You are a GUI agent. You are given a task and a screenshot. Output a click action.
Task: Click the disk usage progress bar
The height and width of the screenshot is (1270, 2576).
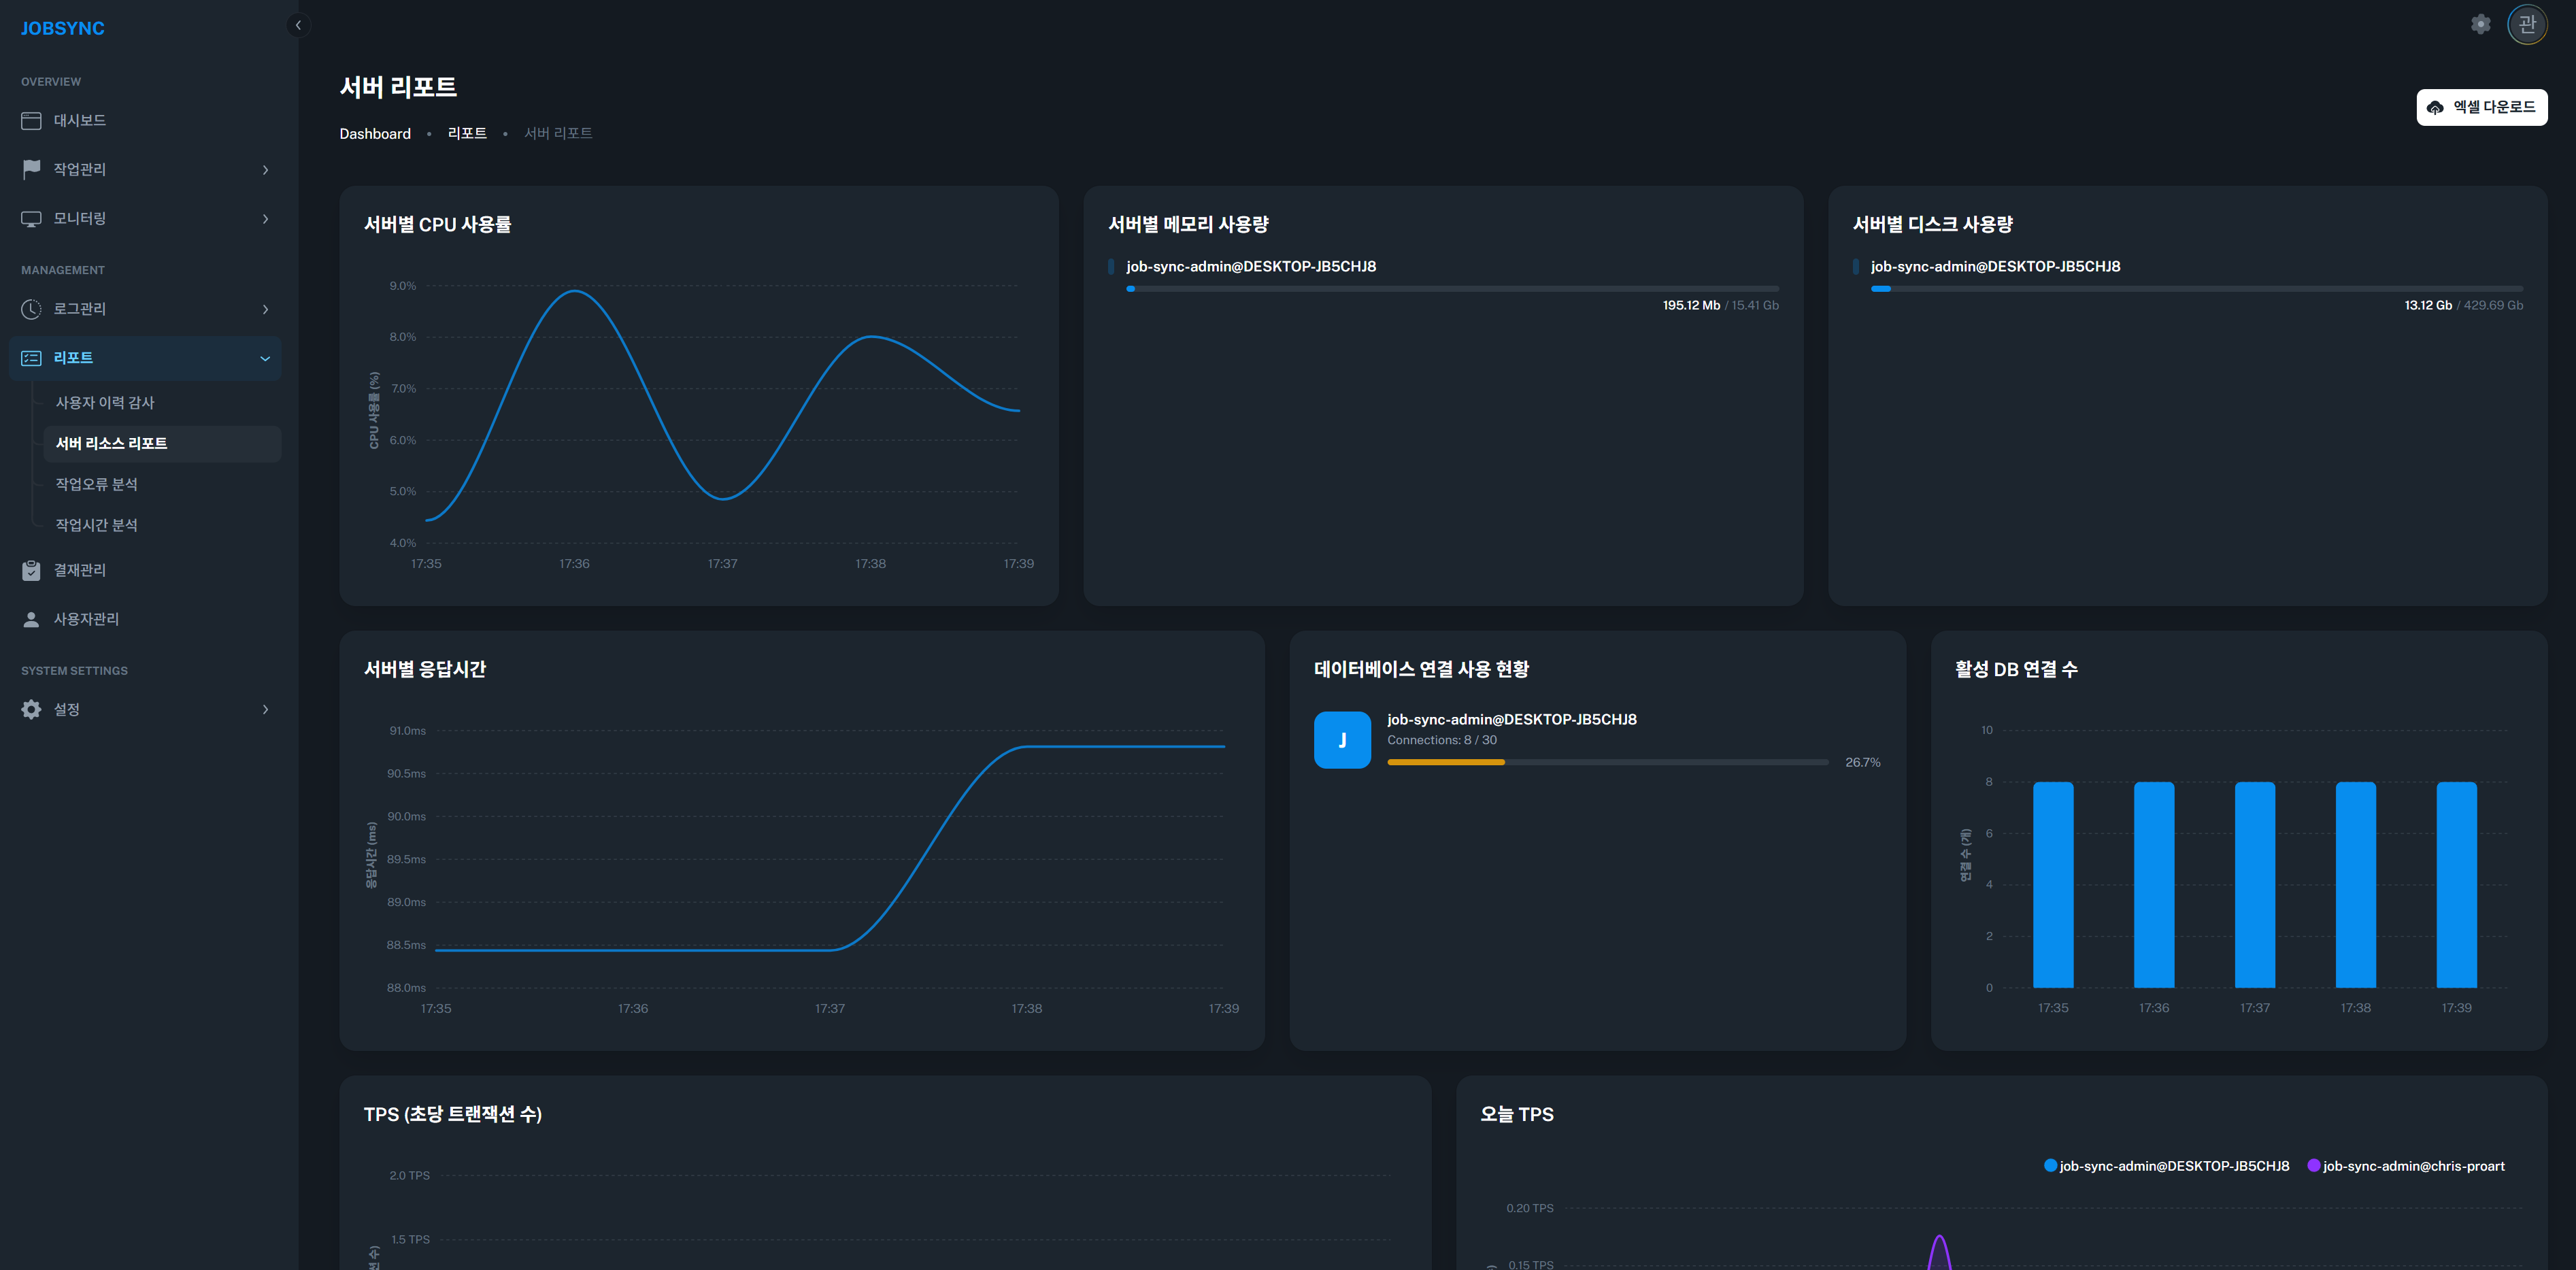(x=2197, y=289)
